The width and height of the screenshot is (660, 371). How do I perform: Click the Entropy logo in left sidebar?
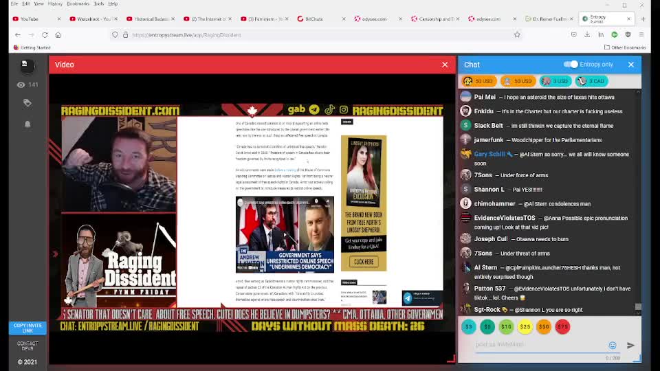[27, 65]
